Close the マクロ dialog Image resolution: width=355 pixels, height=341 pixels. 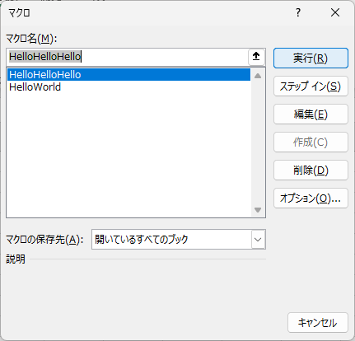[x=335, y=12]
